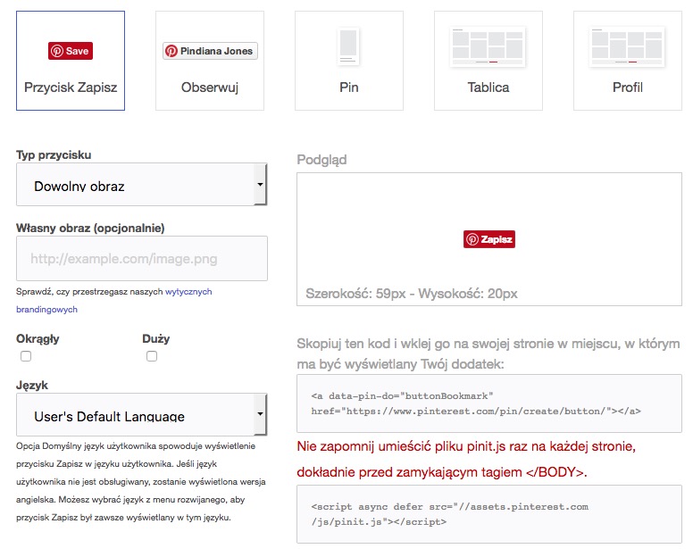Click the buttonBookmark anchor code box

coord(488,403)
